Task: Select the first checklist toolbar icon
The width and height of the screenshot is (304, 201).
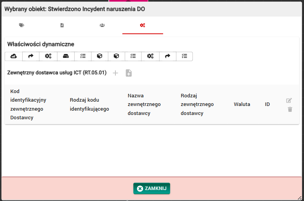Action: pyautogui.click(x=83, y=56)
